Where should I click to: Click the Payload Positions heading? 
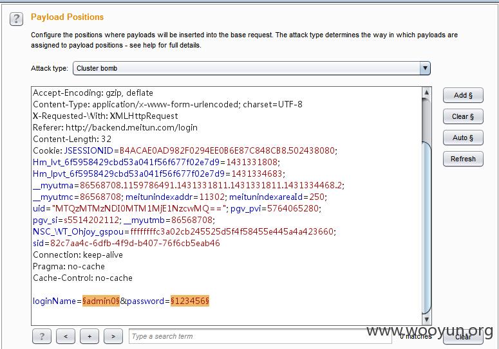click(67, 17)
